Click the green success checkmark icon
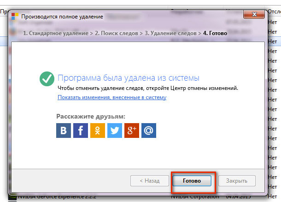 point(47,78)
